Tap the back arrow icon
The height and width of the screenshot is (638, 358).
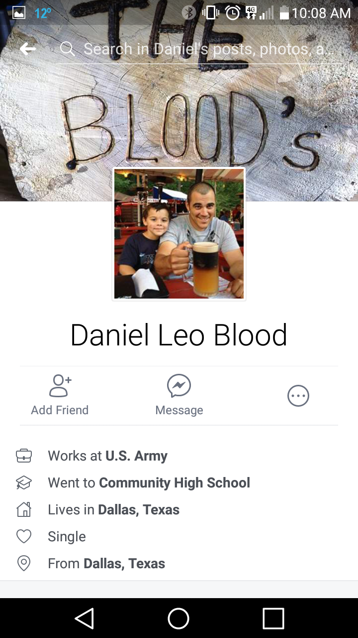[28, 49]
